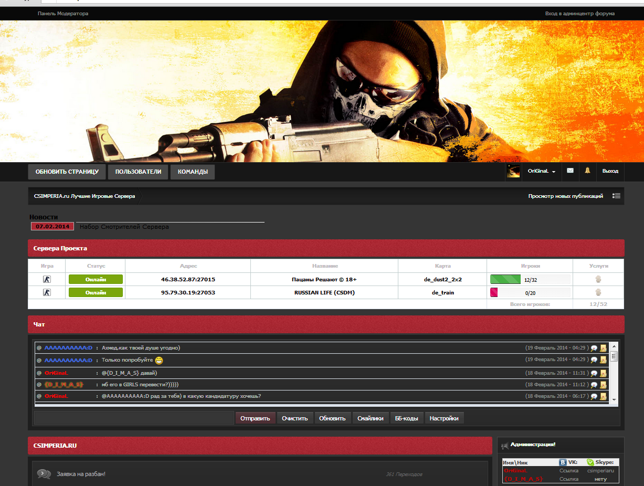Open the services coin icon for Пацаны Решают server
The image size is (644, 486).
click(598, 279)
